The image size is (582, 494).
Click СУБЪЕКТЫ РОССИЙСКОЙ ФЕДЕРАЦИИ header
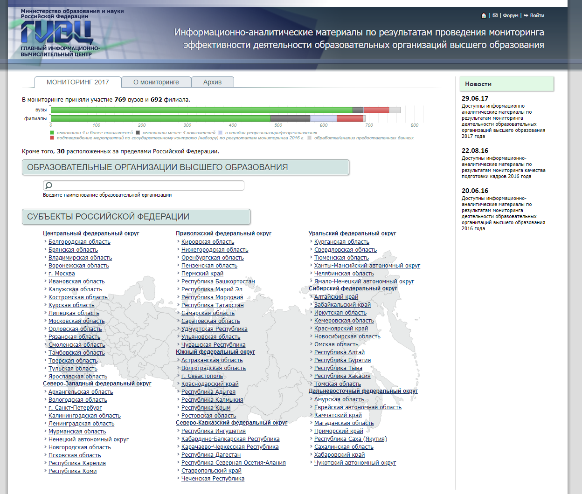pyautogui.click(x=136, y=217)
